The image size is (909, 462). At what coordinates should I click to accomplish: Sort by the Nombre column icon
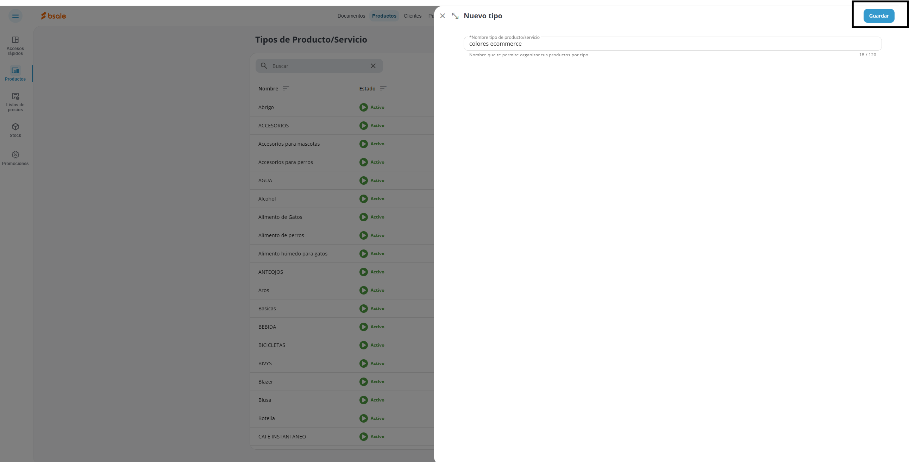click(286, 89)
